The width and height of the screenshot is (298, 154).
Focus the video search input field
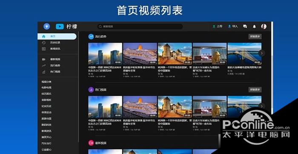(x=140, y=26)
